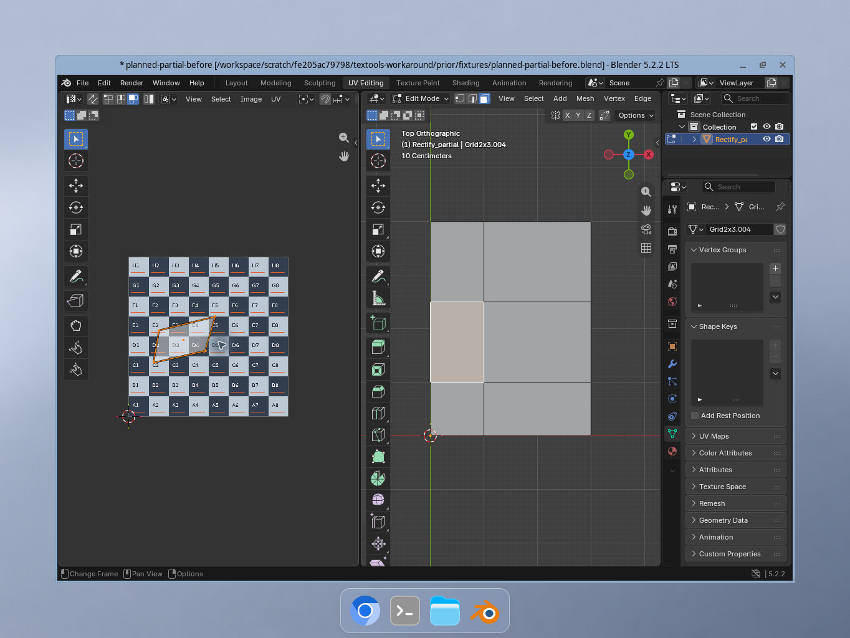
Task: Open the World properties tab
Action: (x=672, y=302)
